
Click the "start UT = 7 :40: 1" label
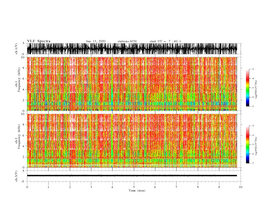165,41
